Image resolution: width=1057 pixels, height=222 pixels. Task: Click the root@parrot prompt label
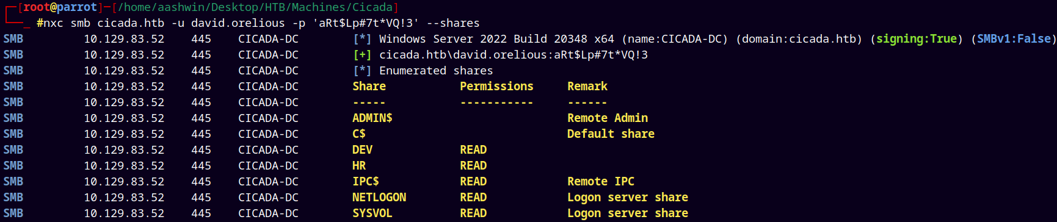[x=60, y=7]
